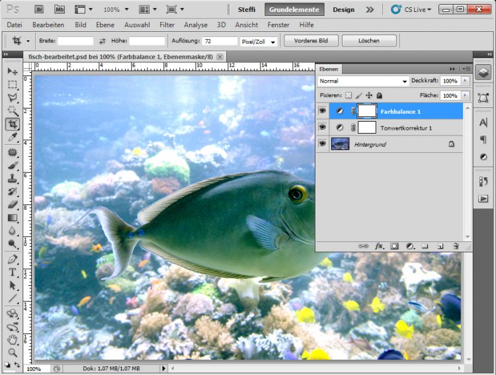Open layer styles fx menu

pos(380,246)
